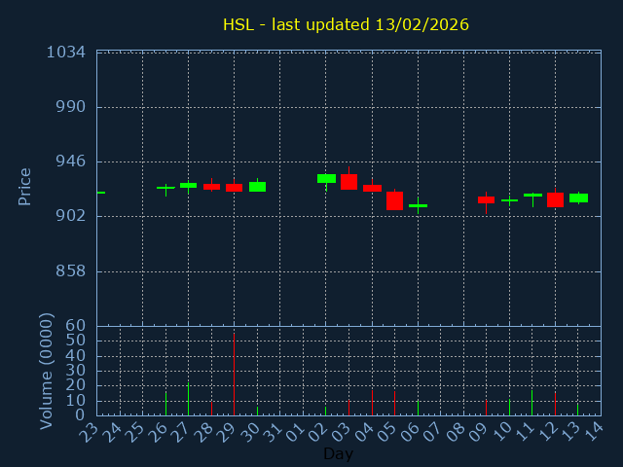This screenshot has height=467, width=623.
Task: Click the red volume bar on day 12
Action: coord(555,404)
